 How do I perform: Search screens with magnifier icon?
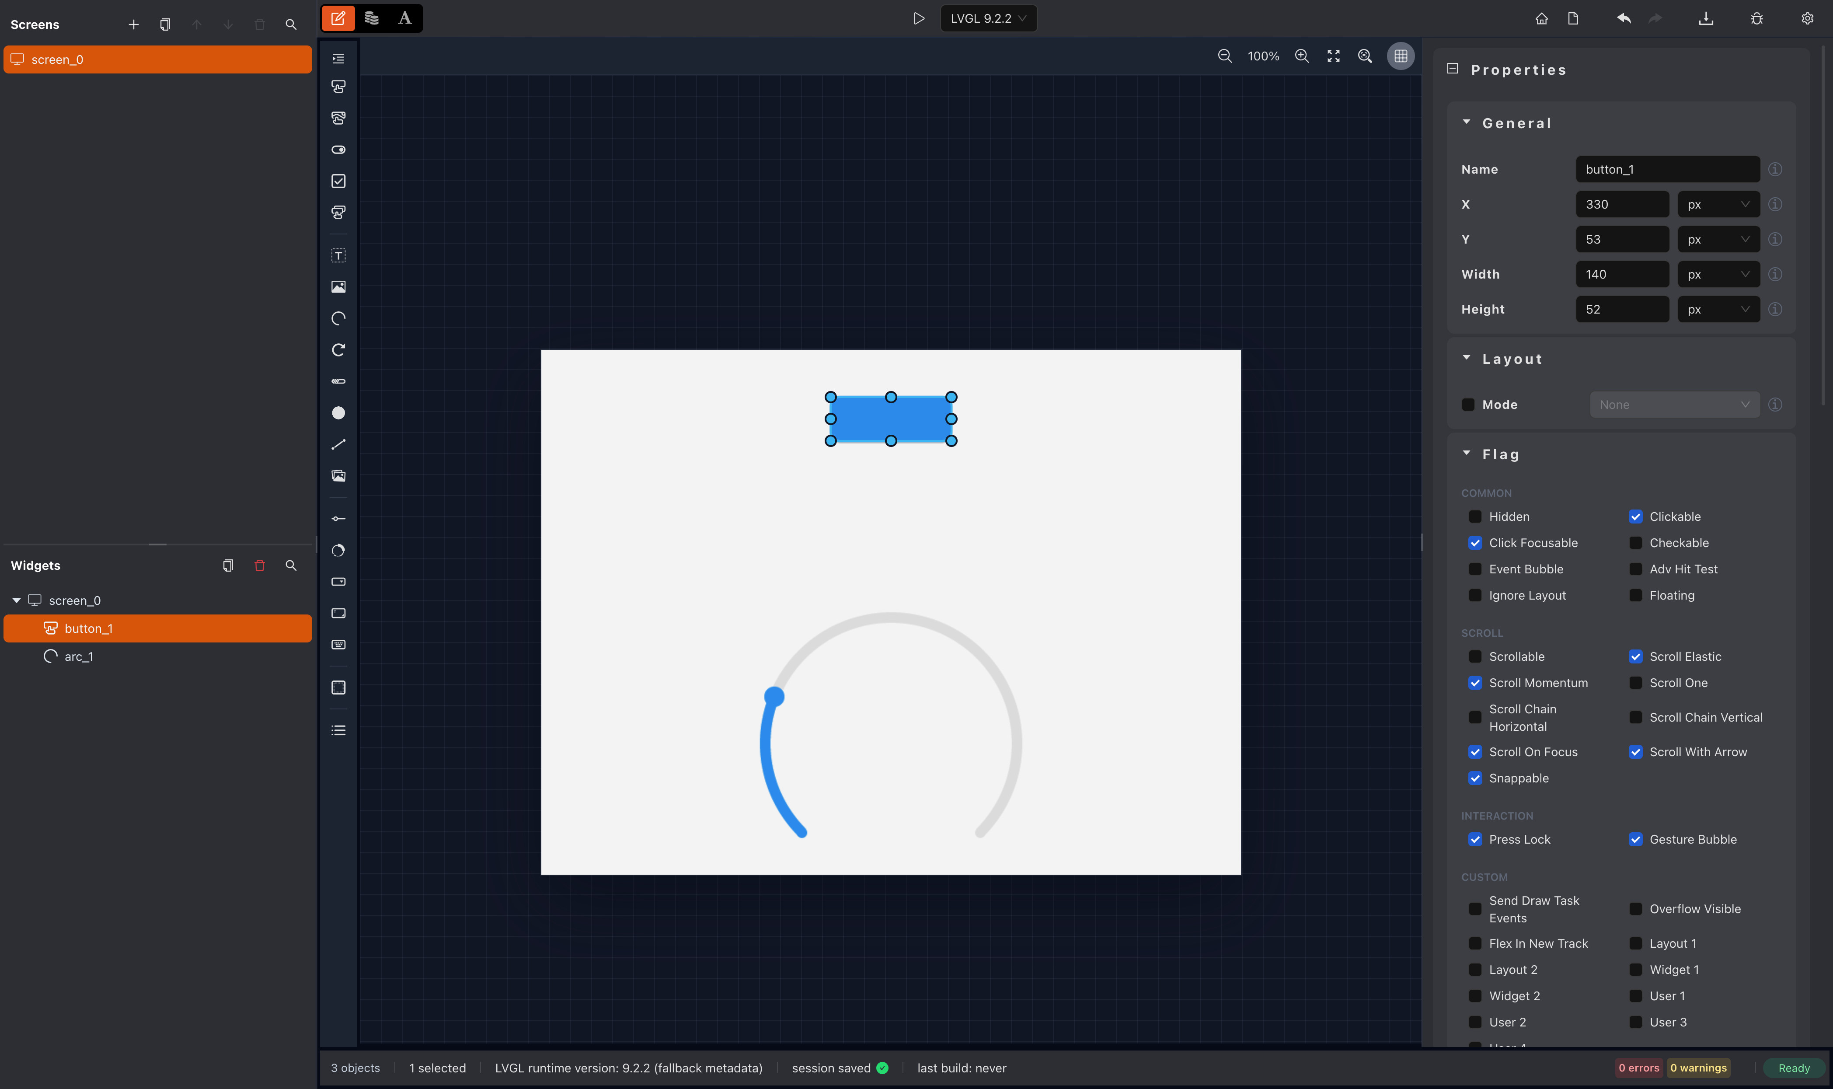pyautogui.click(x=291, y=25)
